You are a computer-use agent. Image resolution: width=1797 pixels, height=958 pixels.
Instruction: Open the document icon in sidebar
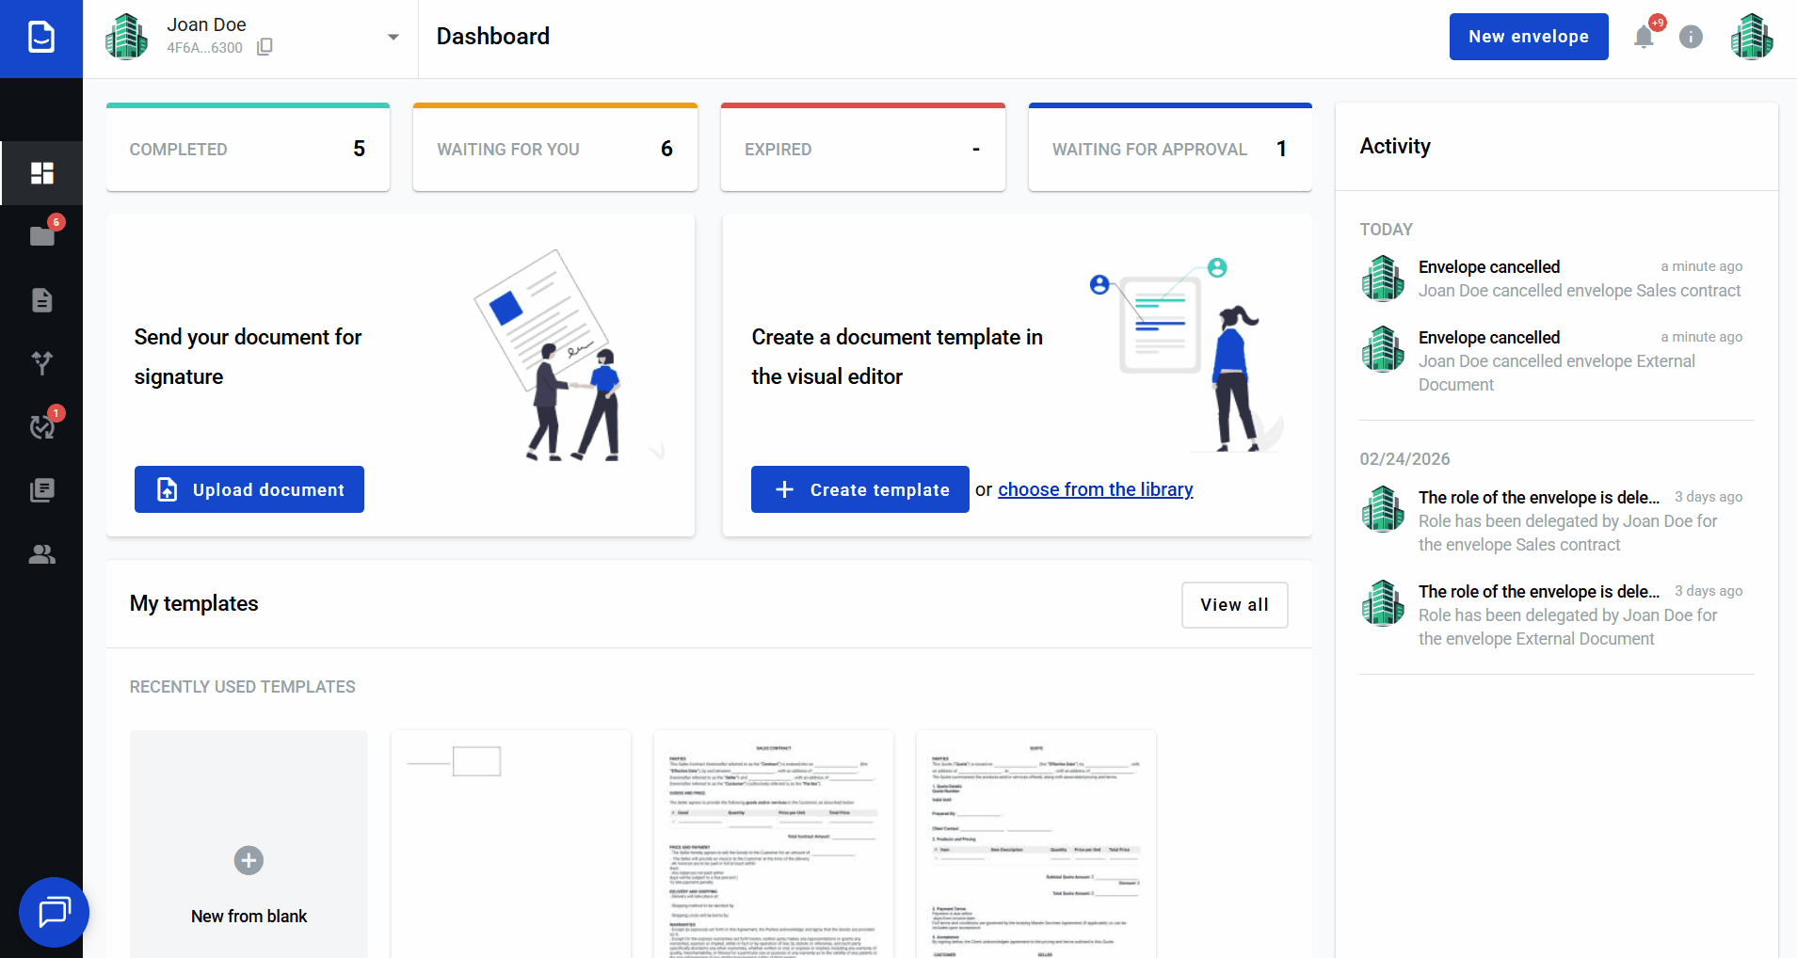click(41, 300)
